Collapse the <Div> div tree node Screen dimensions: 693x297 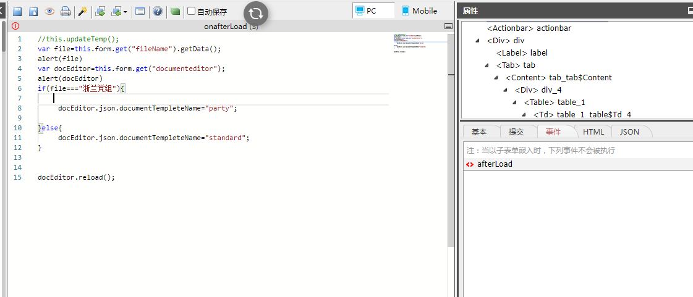coord(477,41)
